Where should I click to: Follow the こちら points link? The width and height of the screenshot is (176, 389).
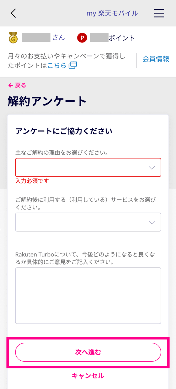pyautogui.click(x=57, y=65)
